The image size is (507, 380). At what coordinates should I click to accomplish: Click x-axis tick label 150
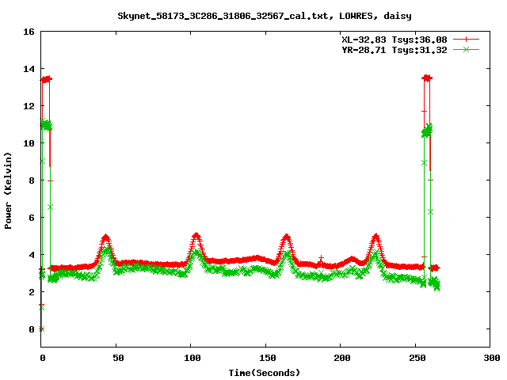[268, 358]
